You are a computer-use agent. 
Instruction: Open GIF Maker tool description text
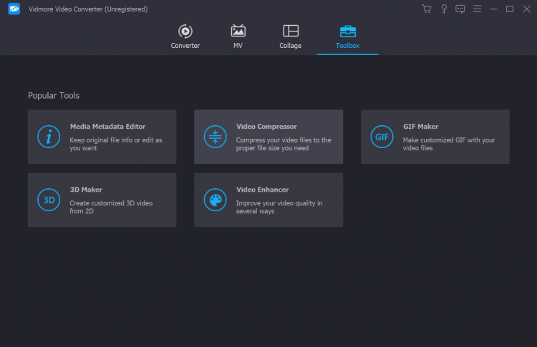[x=449, y=144]
